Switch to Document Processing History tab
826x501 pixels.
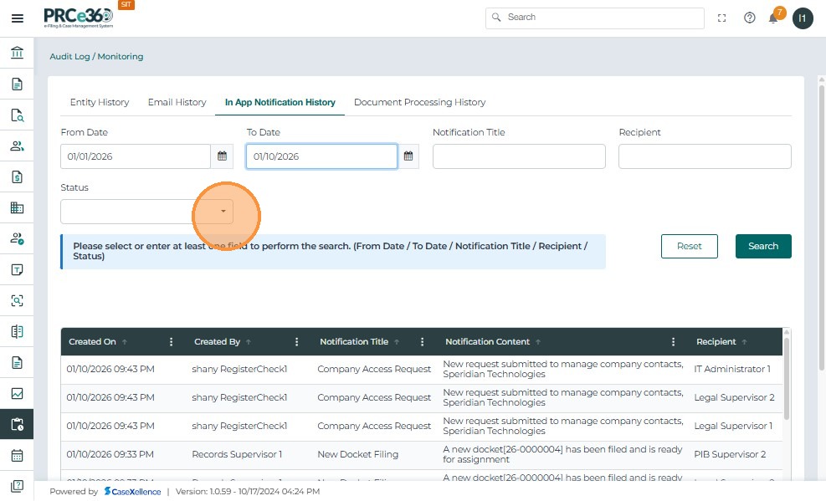419,102
